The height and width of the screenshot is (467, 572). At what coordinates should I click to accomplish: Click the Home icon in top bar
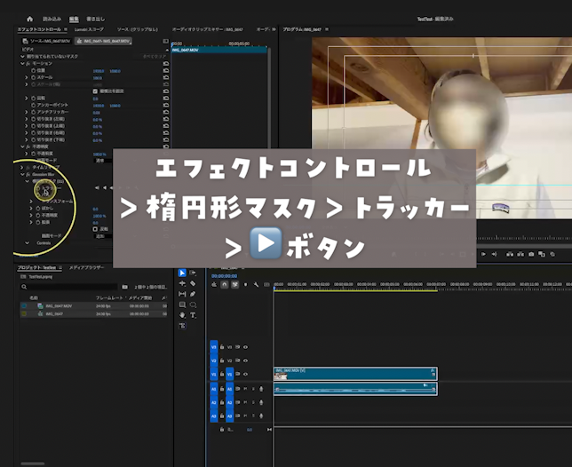[x=29, y=19]
